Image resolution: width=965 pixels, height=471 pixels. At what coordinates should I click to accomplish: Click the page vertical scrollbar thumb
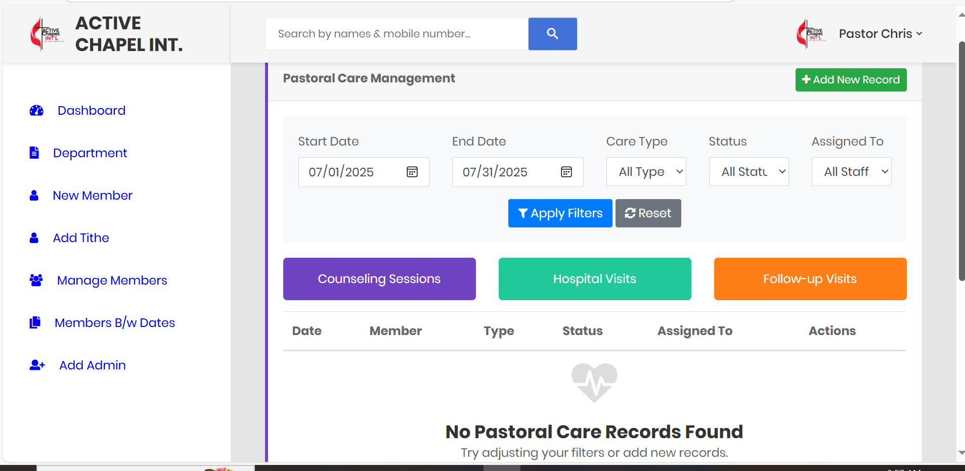point(961,162)
